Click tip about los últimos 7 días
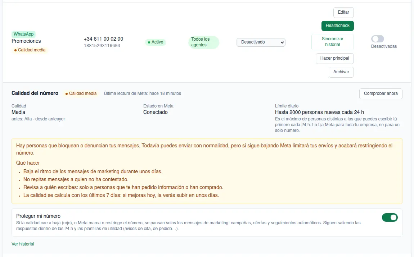Image resolution: width=414 pixels, height=257 pixels. click(121, 195)
